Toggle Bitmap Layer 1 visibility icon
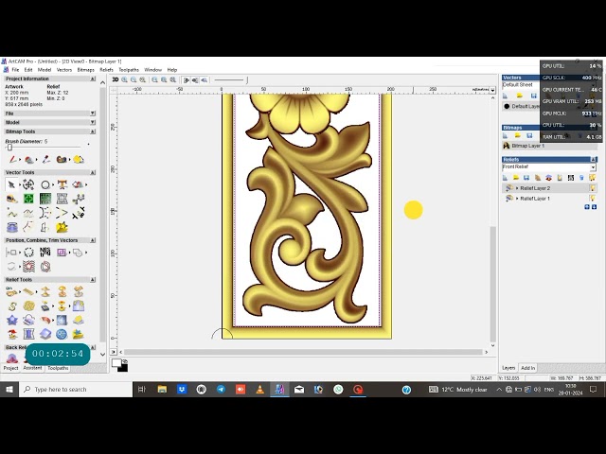This screenshot has height=454, width=606. (507, 146)
